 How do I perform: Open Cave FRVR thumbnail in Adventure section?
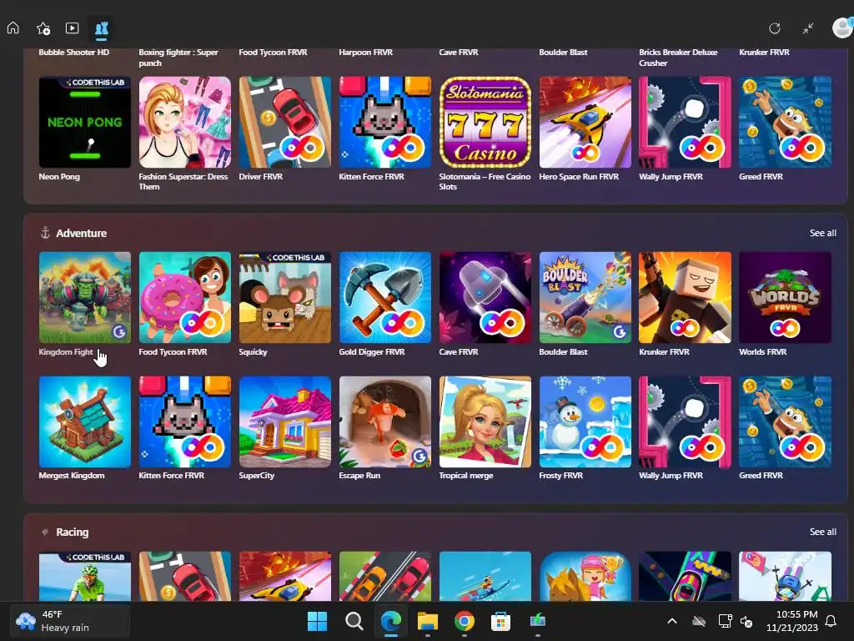point(485,298)
